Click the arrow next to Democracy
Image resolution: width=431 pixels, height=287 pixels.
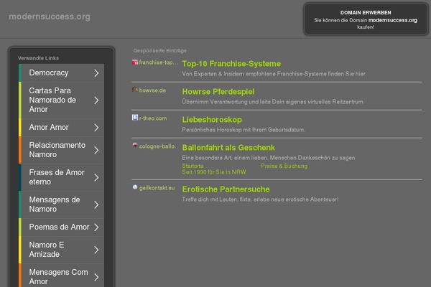click(x=96, y=73)
